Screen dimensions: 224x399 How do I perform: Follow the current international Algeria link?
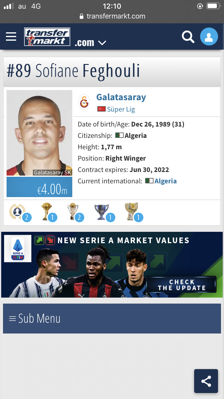[x=165, y=181]
